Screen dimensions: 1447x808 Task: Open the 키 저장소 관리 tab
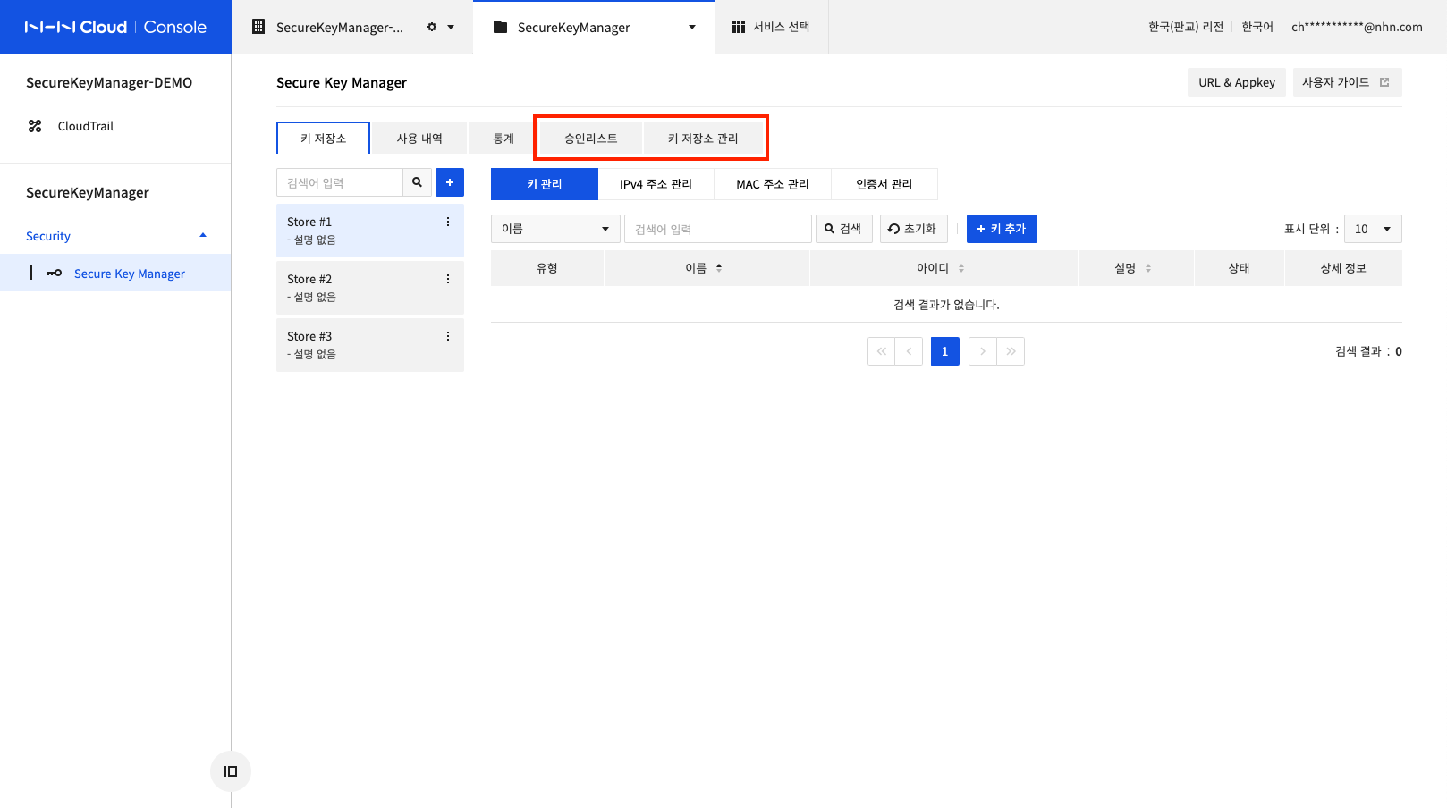click(703, 139)
